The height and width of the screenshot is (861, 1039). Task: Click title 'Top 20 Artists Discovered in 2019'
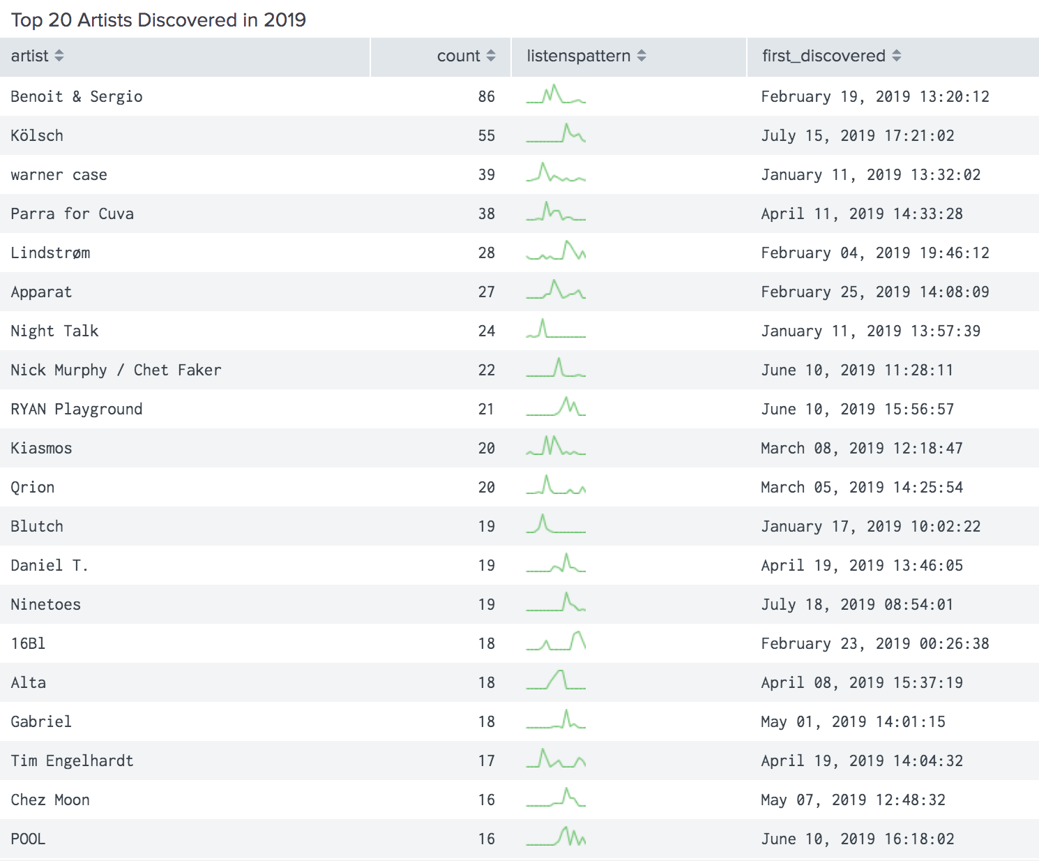click(x=158, y=20)
